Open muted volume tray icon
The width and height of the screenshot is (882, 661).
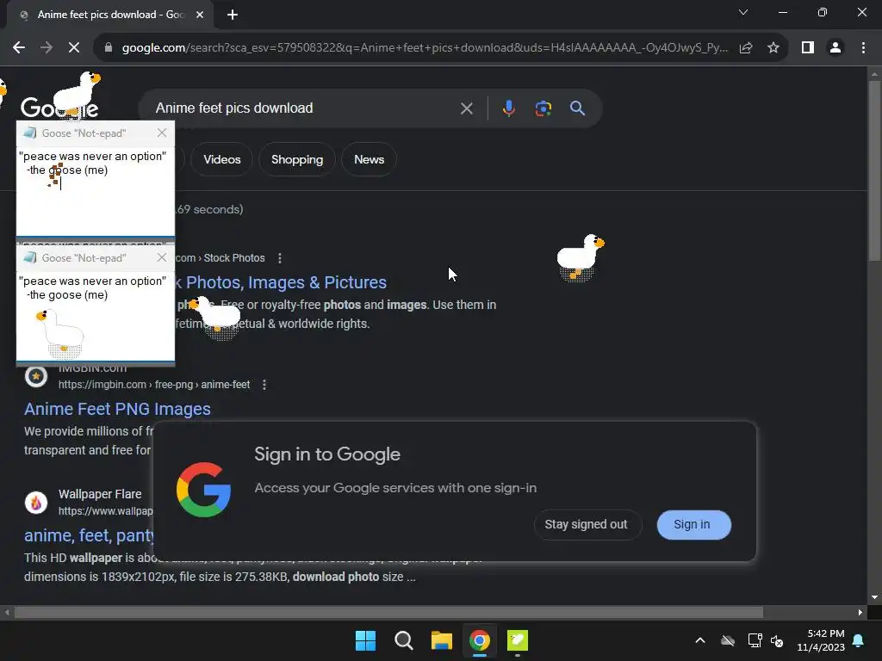click(x=778, y=640)
